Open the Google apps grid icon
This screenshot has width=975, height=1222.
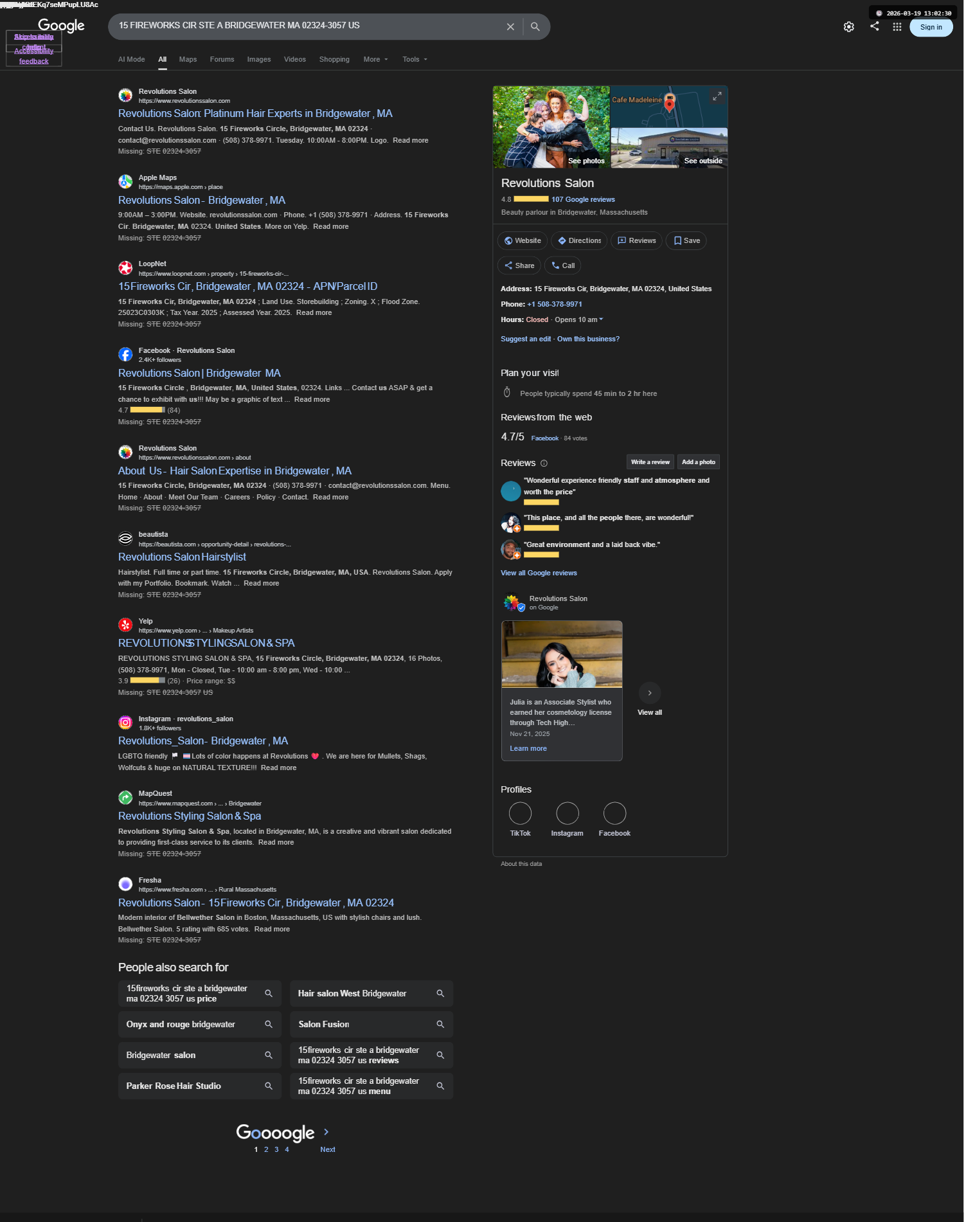[897, 27]
